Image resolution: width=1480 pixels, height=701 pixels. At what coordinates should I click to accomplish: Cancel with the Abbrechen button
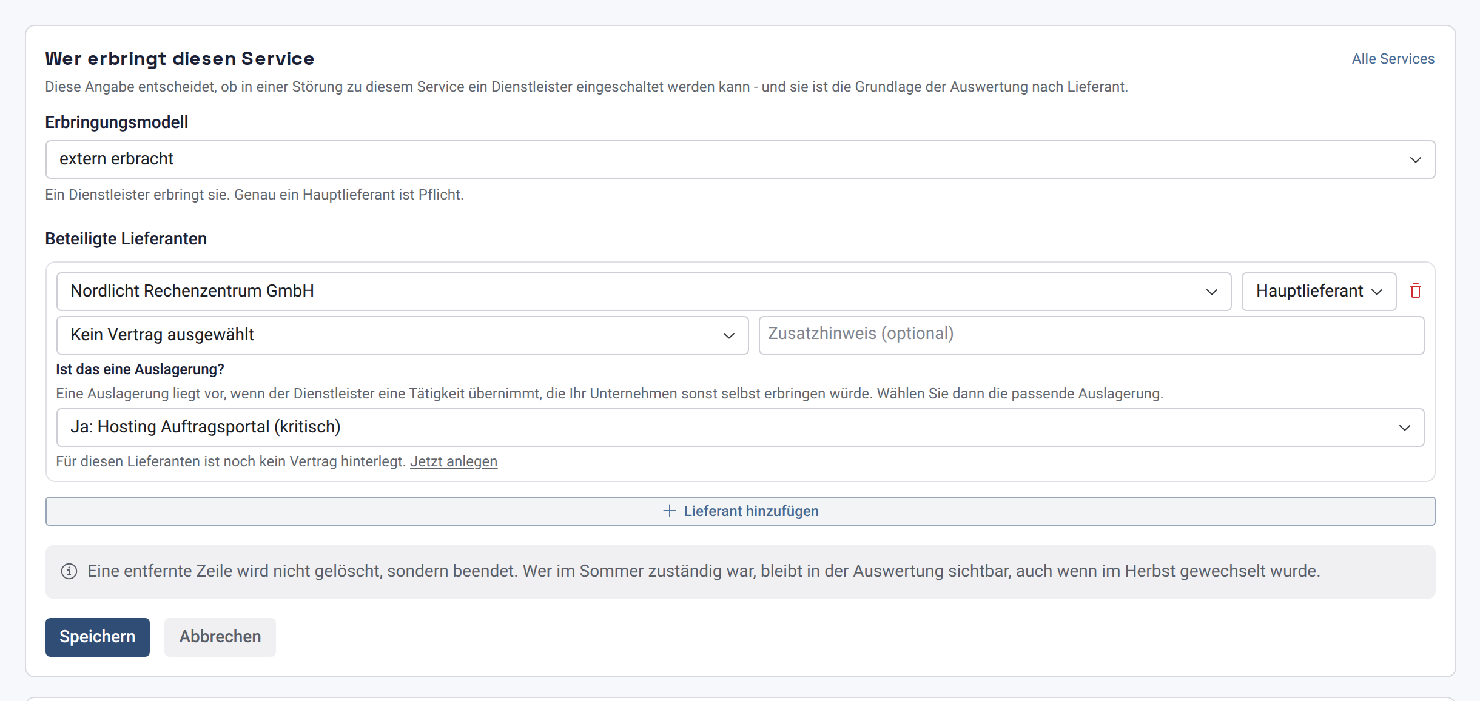(x=220, y=637)
